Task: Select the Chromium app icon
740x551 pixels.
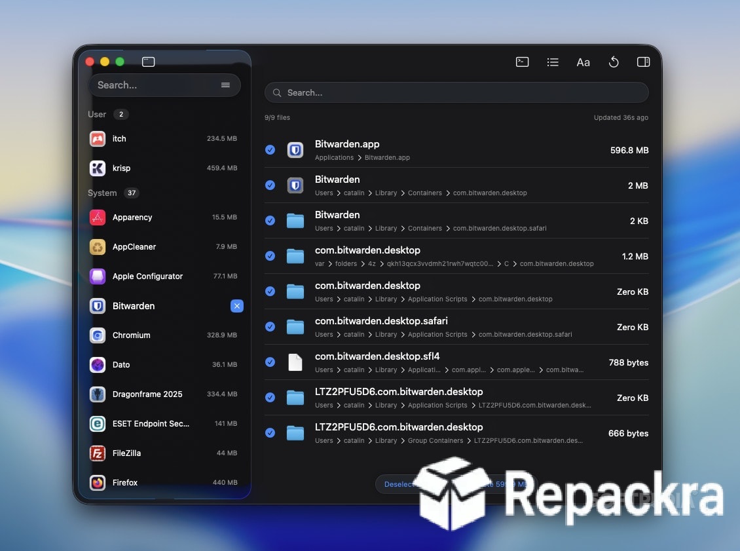Action: pos(98,335)
